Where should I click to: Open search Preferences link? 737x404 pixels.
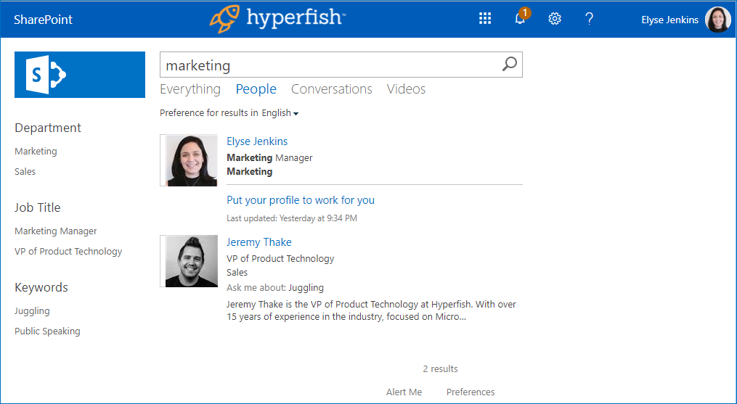471,392
